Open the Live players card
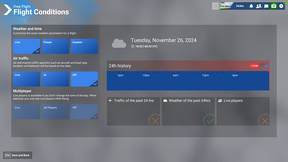Viewport: 288px width, 162px height. pyautogui.click(x=243, y=111)
